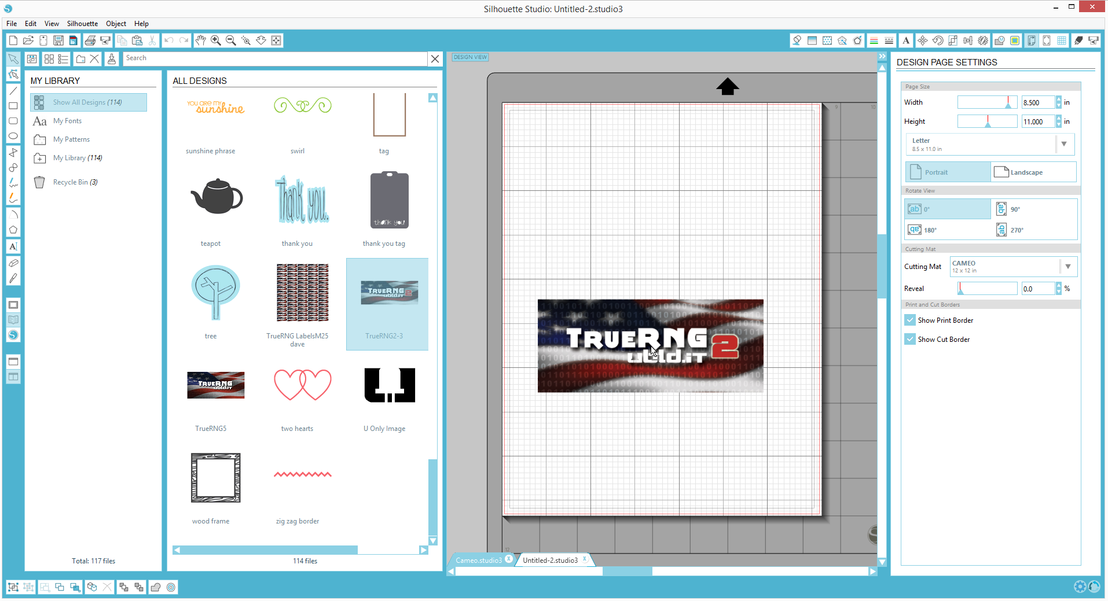Select Landscape orientation
The height and width of the screenshot is (601, 1108).
tap(1033, 172)
